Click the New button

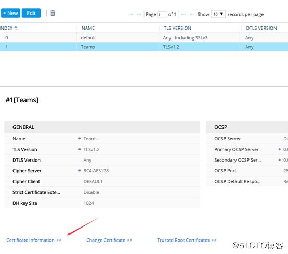click(x=10, y=13)
